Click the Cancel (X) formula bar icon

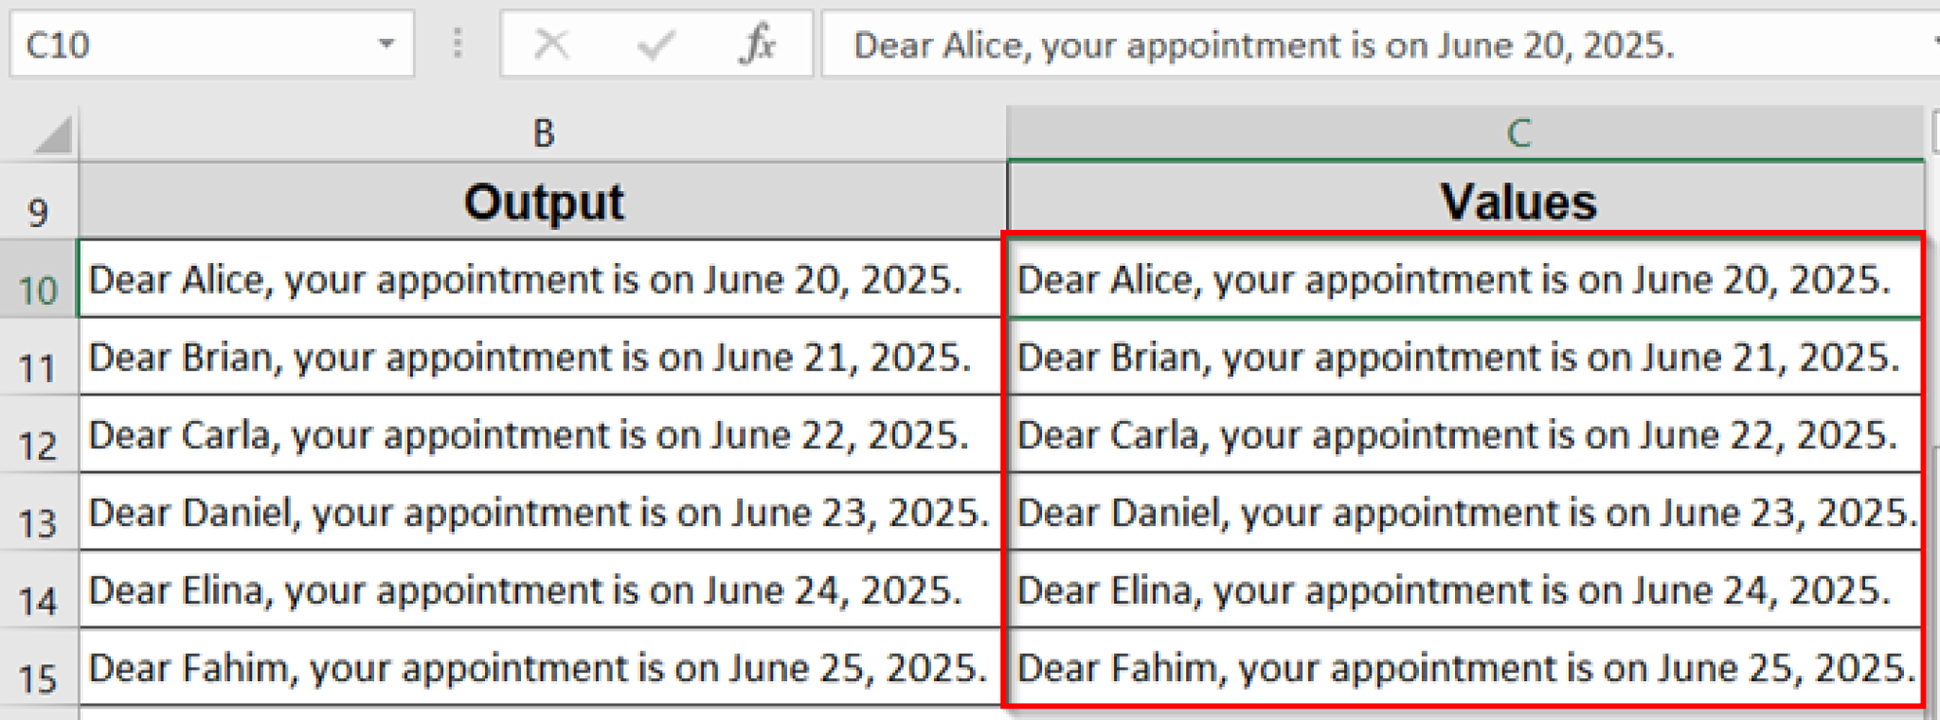pyautogui.click(x=551, y=44)
